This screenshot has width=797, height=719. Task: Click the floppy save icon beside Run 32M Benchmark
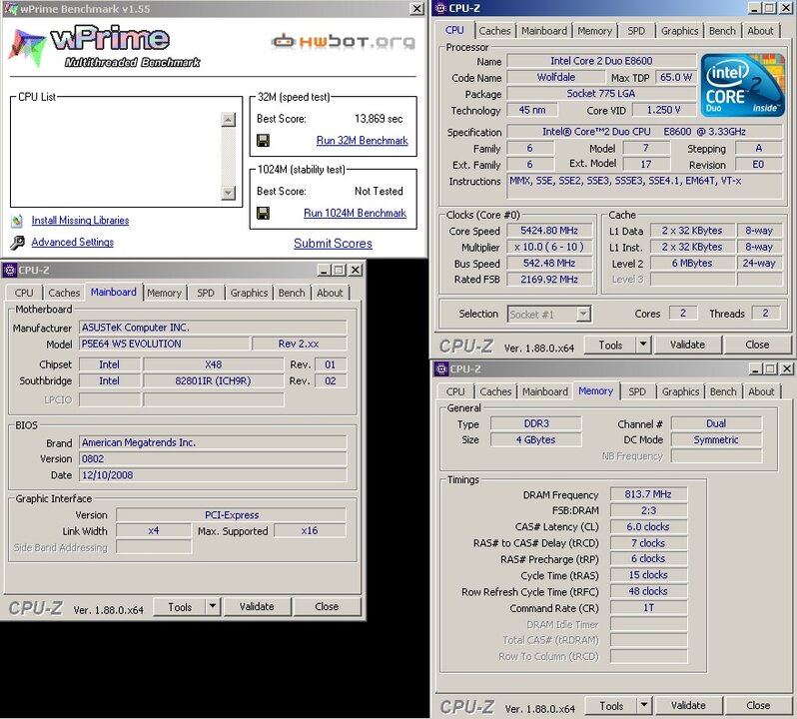[x=264, y=140]
